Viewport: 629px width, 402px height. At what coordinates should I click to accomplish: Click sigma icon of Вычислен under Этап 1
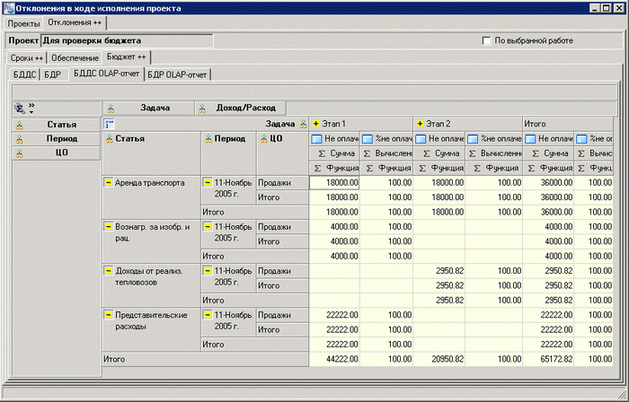367,153
